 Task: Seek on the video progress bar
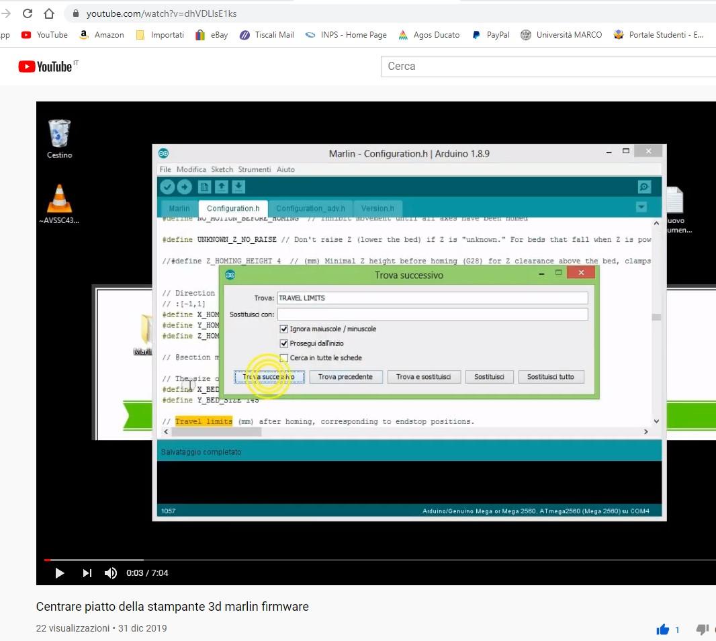click(380, 560)
